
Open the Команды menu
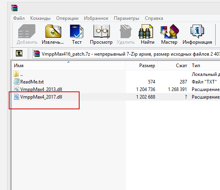[x=40, y=18]
